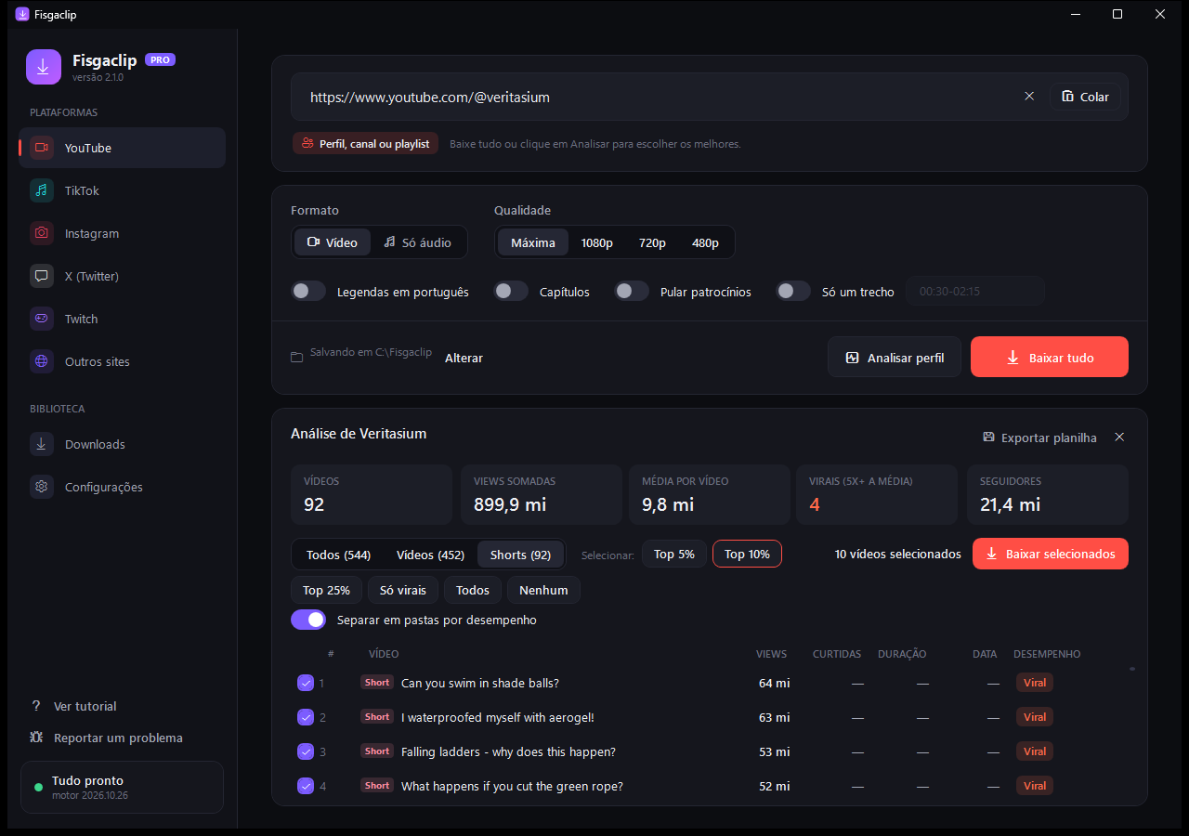Uncheck the aerogel video checkbox

click(306, 717)
